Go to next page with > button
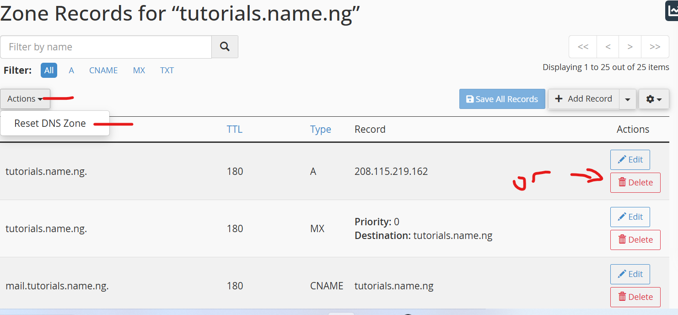This screenshot has width=678, height=315. point(630,47)
